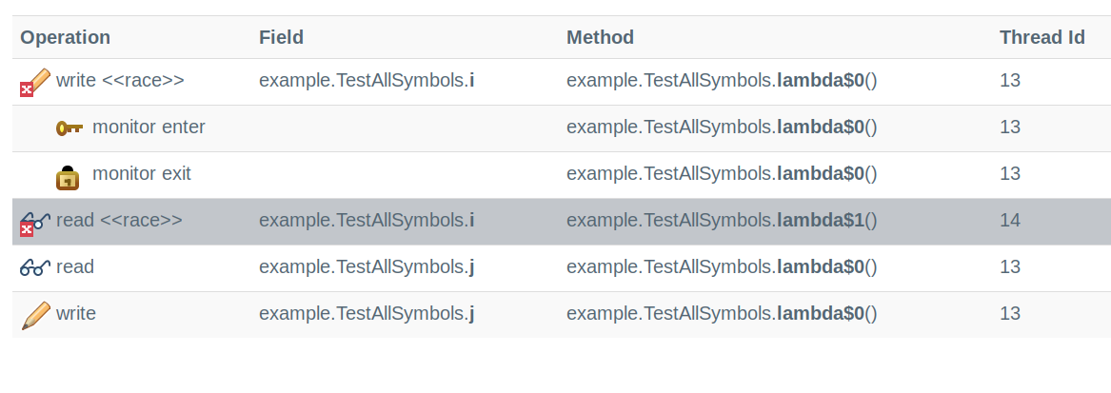Click the glasses icon on read race row
Image resolution: width=1111 pixels, height=393 pixels.
pyautogui.click(x=35, y=223)
